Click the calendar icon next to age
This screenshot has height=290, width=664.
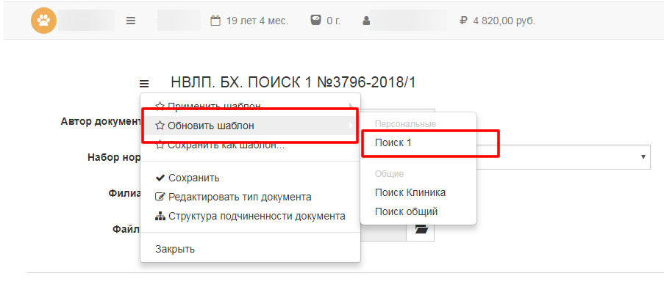215,21
